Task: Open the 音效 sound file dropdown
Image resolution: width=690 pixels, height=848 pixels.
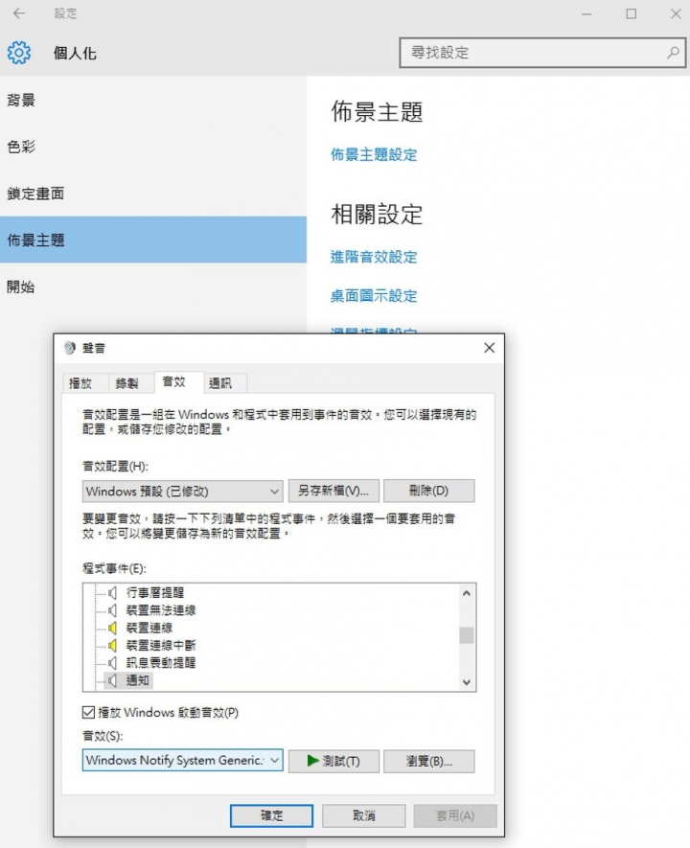Action: tap(182, 760)
